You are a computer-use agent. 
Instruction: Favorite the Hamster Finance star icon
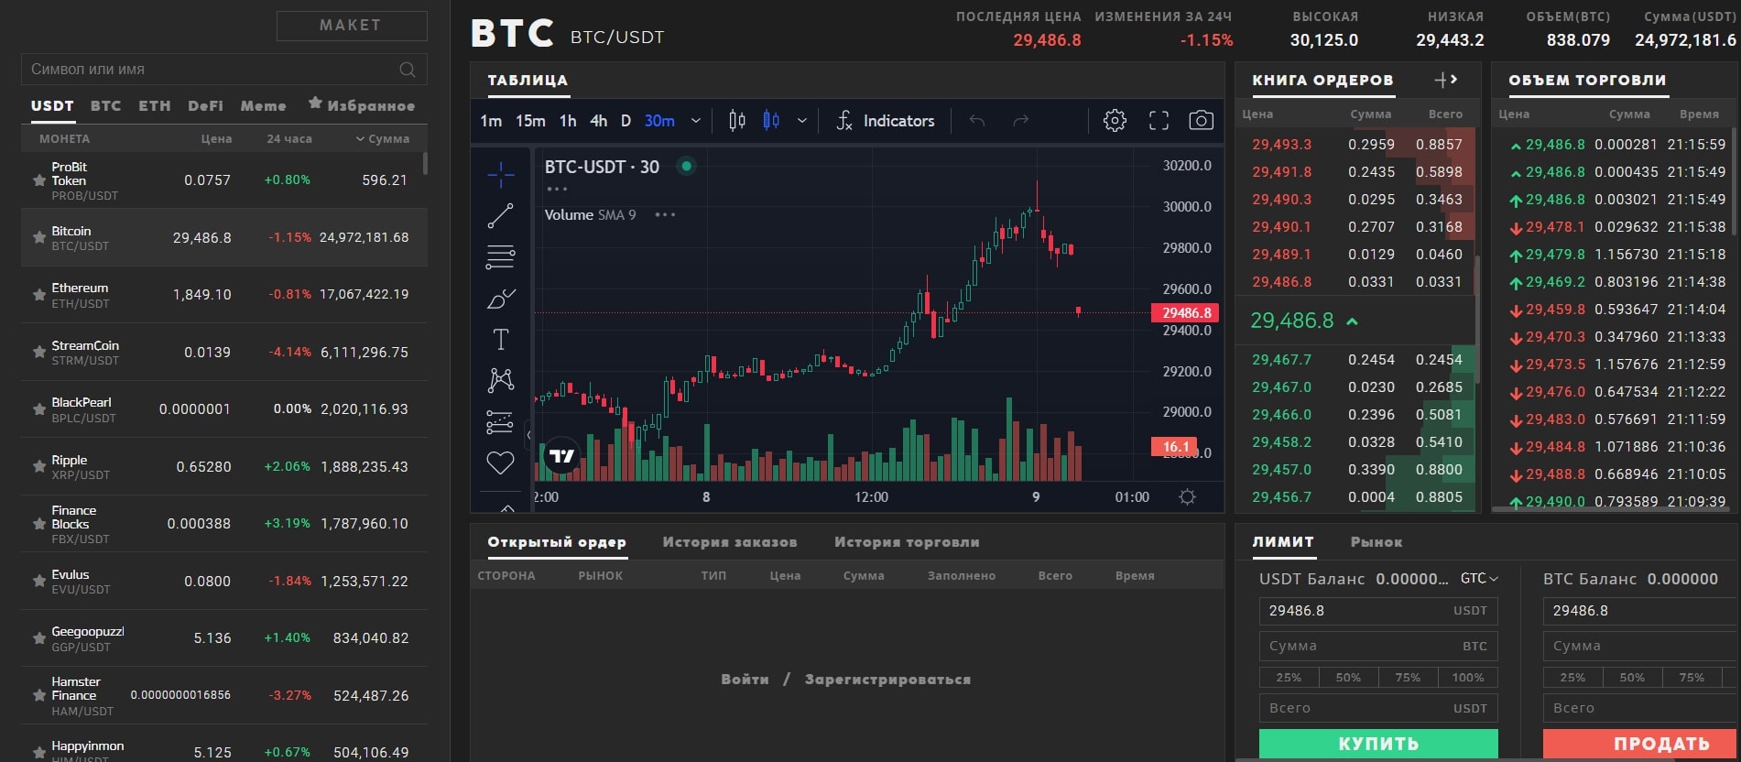(x=38, y=696)
